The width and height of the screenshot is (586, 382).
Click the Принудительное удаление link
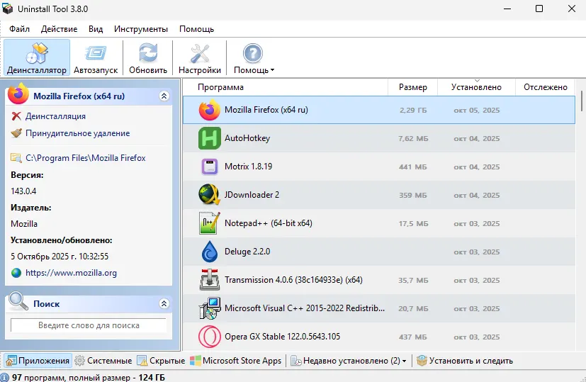click(77, 133)
